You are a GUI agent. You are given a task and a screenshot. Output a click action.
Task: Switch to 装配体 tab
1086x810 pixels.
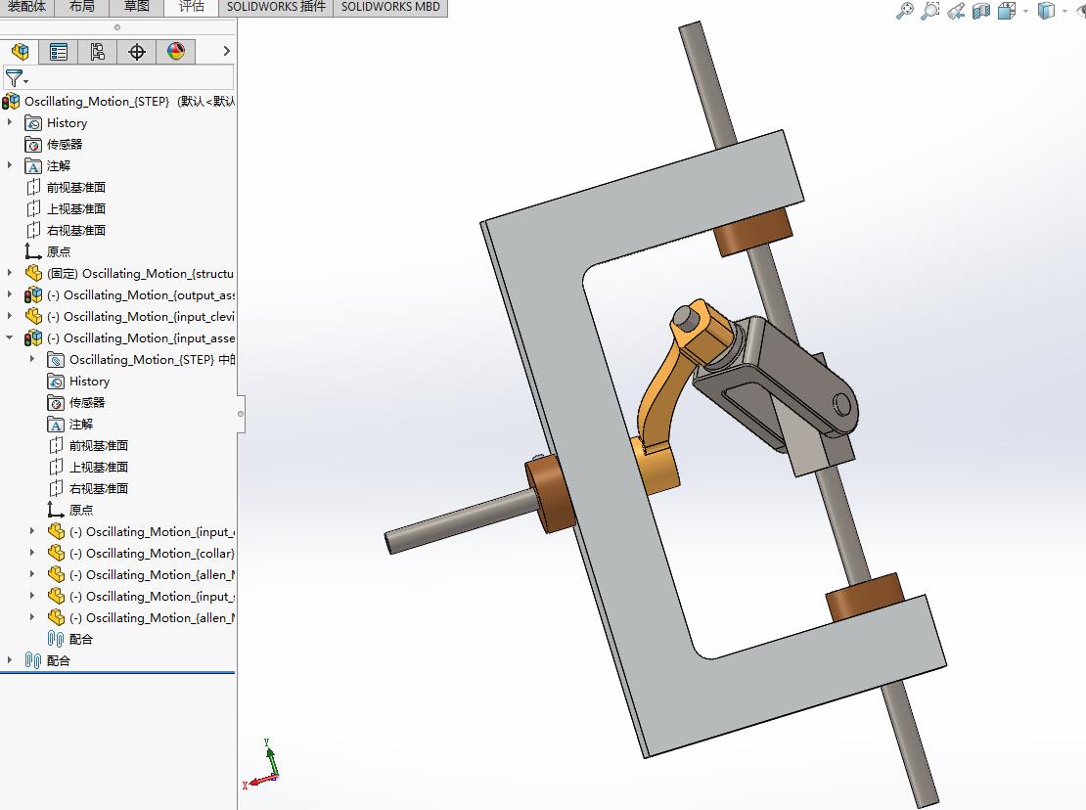pos(26,7)
